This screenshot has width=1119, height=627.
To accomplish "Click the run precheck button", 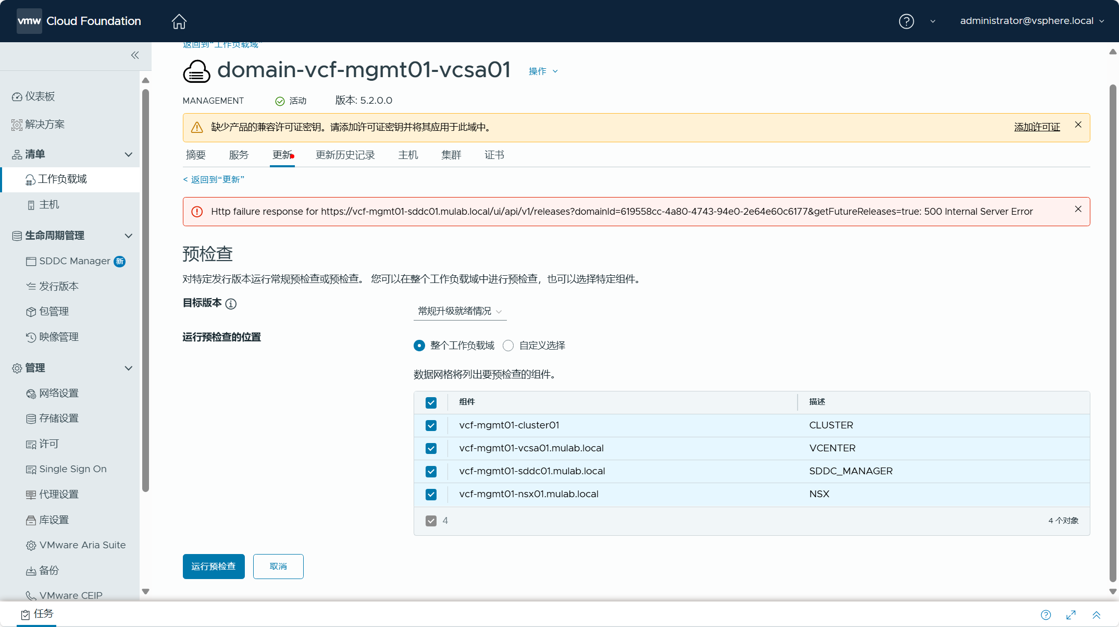I will pyautogui.click(x=214, y=567).
